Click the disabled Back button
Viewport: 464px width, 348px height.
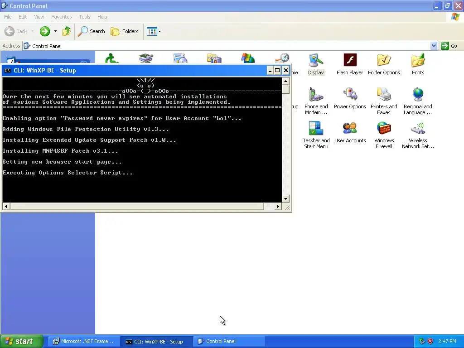16,31
